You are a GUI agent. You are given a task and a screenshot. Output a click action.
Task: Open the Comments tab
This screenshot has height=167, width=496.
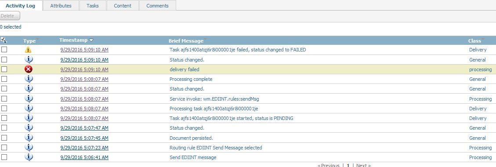pos(158,6)
